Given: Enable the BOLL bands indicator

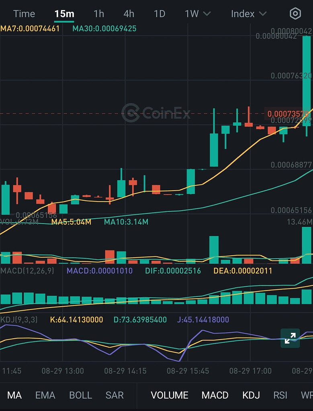Looking at the screenshot, I should [x=81, y=395].
